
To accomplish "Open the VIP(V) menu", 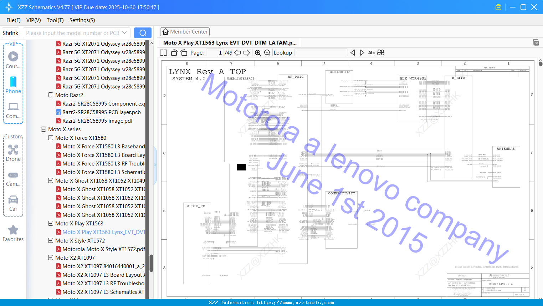I will click(x=34, y=20).
